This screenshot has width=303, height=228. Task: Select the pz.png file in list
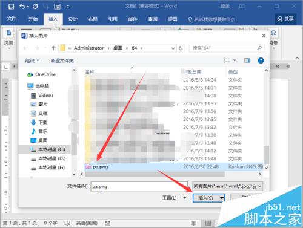(174, 167)
